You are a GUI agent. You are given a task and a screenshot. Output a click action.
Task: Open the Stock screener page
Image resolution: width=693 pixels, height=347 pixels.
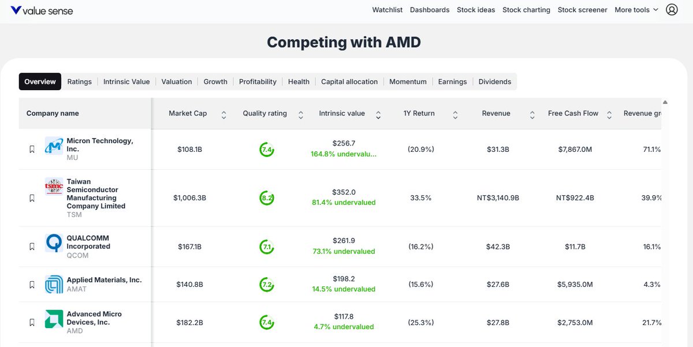pos(583,10)
